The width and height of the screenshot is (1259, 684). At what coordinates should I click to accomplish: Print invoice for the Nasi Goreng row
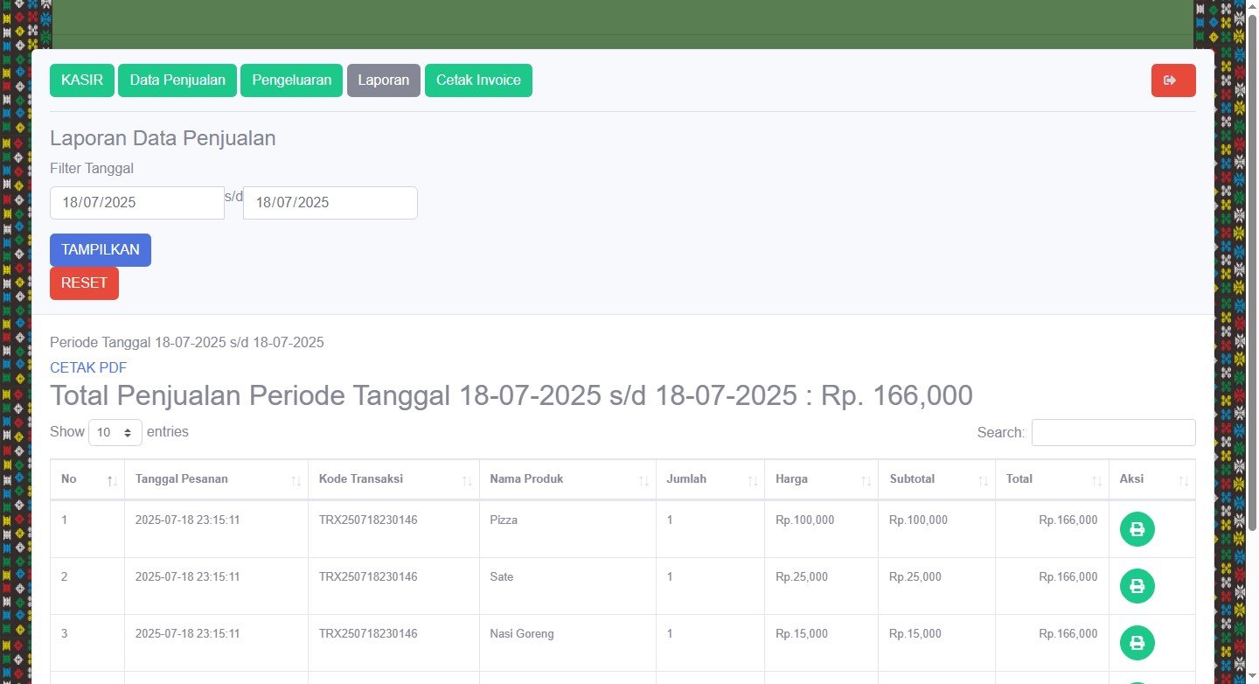[1137, 643]
